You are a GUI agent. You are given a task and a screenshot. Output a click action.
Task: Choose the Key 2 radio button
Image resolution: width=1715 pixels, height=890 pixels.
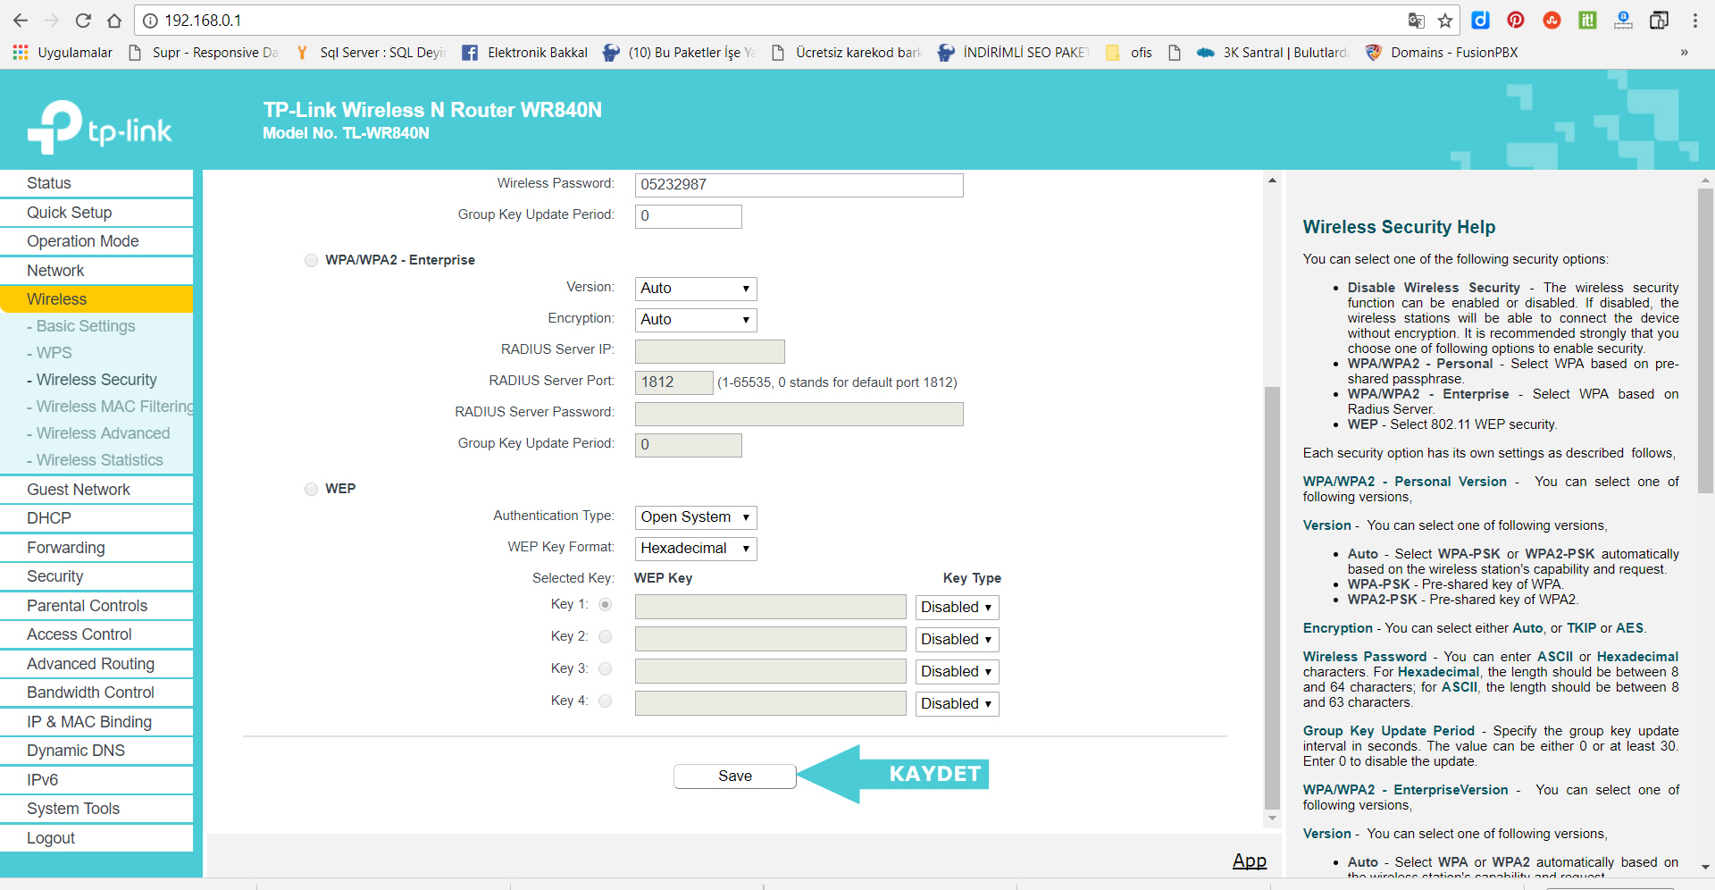(605, 637)
